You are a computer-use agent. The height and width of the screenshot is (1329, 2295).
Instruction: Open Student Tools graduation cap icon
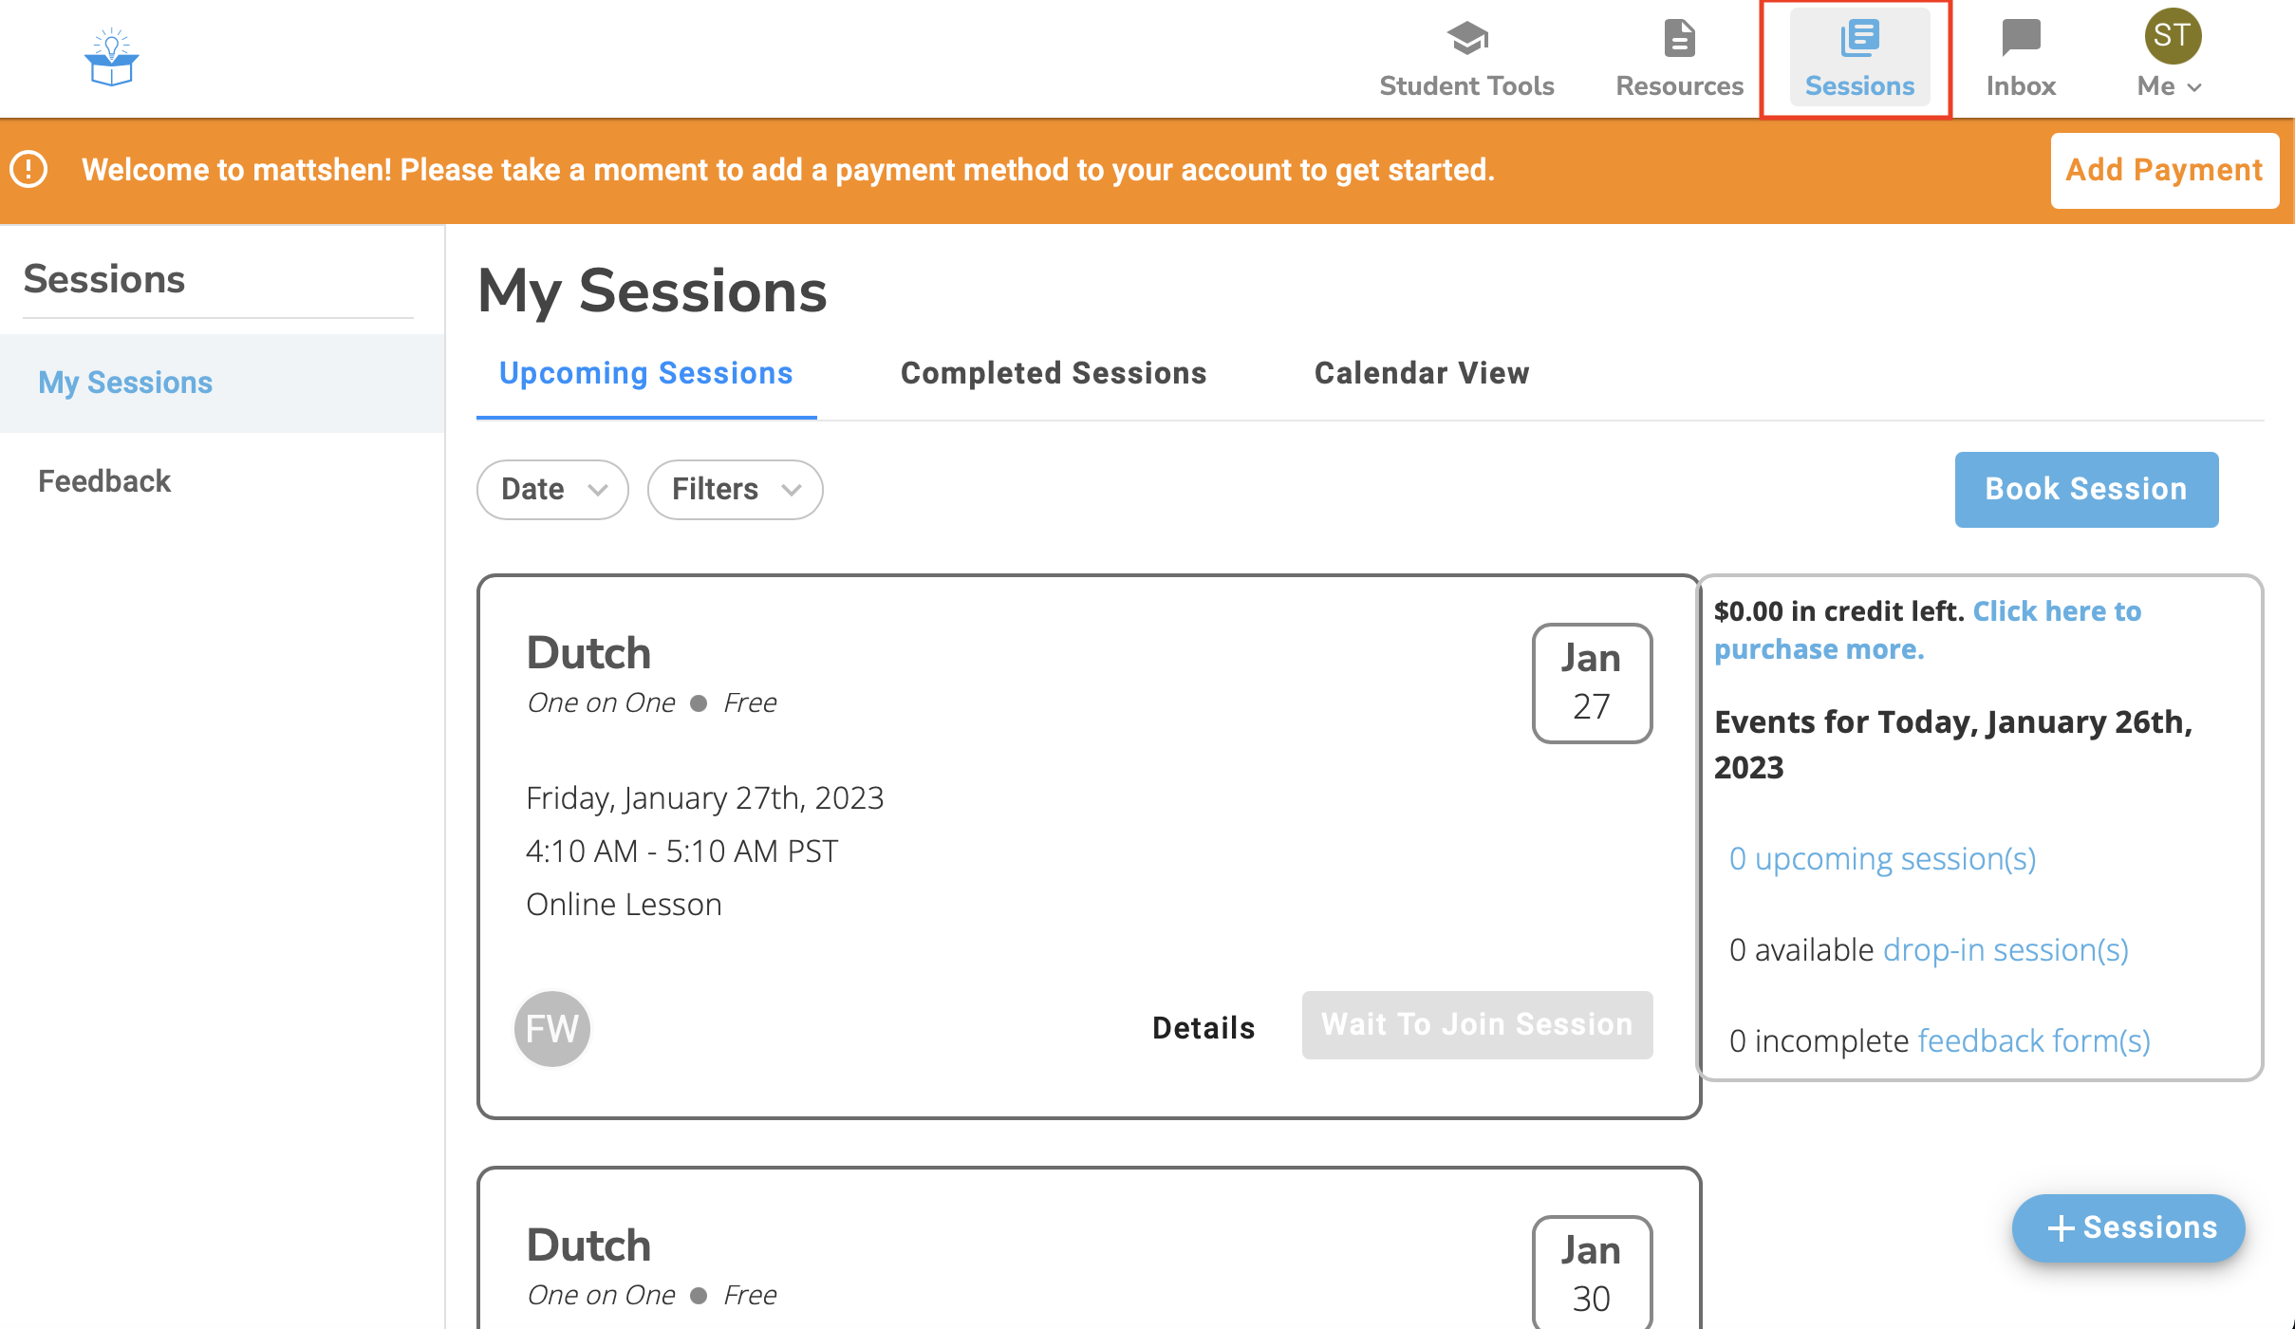coord(1466,39)
